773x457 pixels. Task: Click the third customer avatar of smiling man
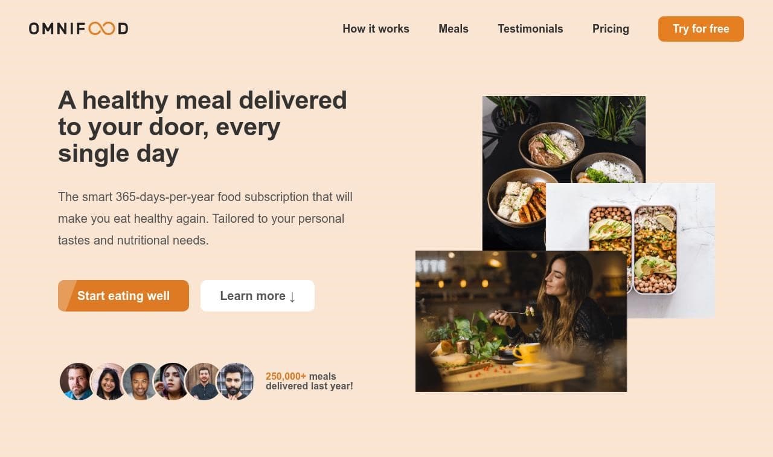(x=140, y=382)
